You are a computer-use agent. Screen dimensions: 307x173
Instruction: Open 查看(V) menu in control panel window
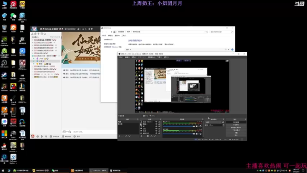click(117, 35)
